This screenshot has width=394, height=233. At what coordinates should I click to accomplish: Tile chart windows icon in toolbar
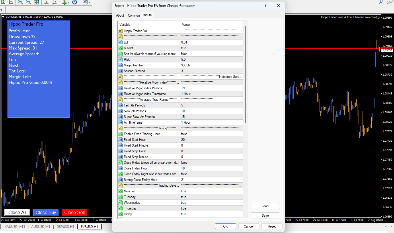click(x=36, y=2)
